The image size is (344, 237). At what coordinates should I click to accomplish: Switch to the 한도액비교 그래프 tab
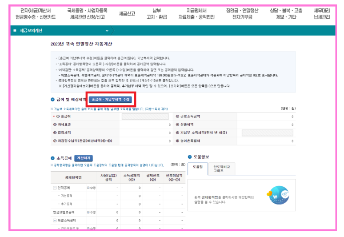(222, 169)
